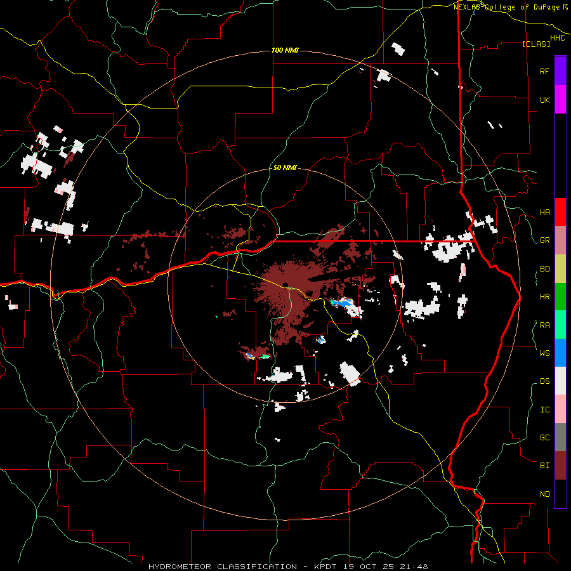The width and height of the screenshot is (571, 571).
Task: Click the HYDROMETEOR CLASSIFICATION title text
Action: tap(223, 567)
